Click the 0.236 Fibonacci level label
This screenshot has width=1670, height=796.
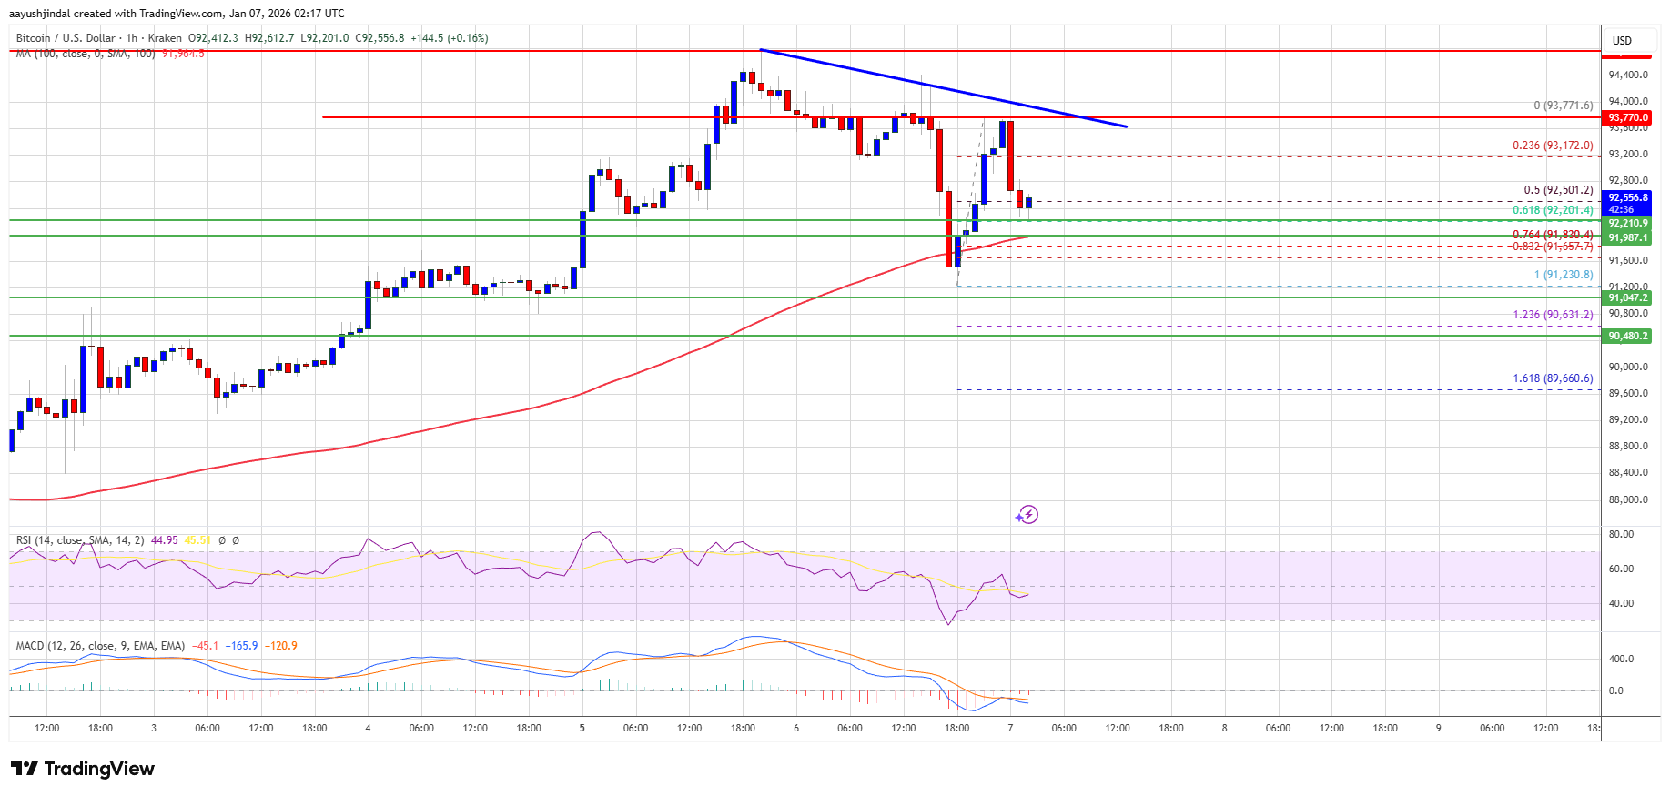(x=1553, y=146)
